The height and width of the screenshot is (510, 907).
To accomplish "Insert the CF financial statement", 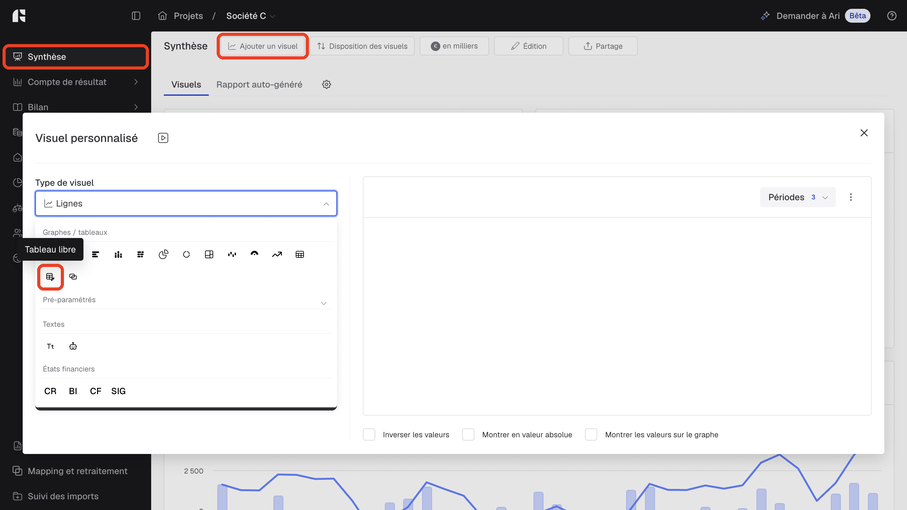I will (x=95, y=391).
